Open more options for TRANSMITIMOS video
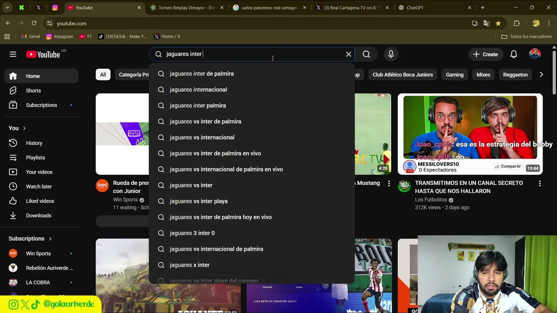The height and width of the screenshot is (313, 557). 540,183
